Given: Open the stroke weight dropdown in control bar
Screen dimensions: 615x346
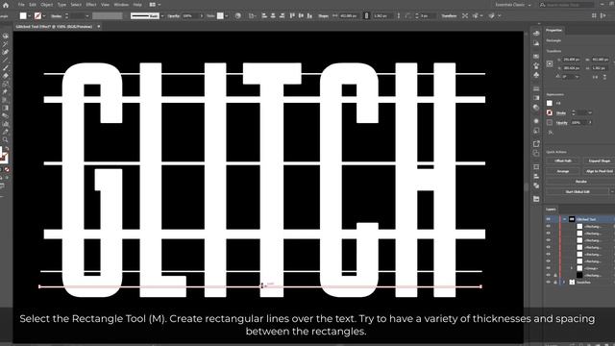Looking at the screenshot, I should point(87,16).
